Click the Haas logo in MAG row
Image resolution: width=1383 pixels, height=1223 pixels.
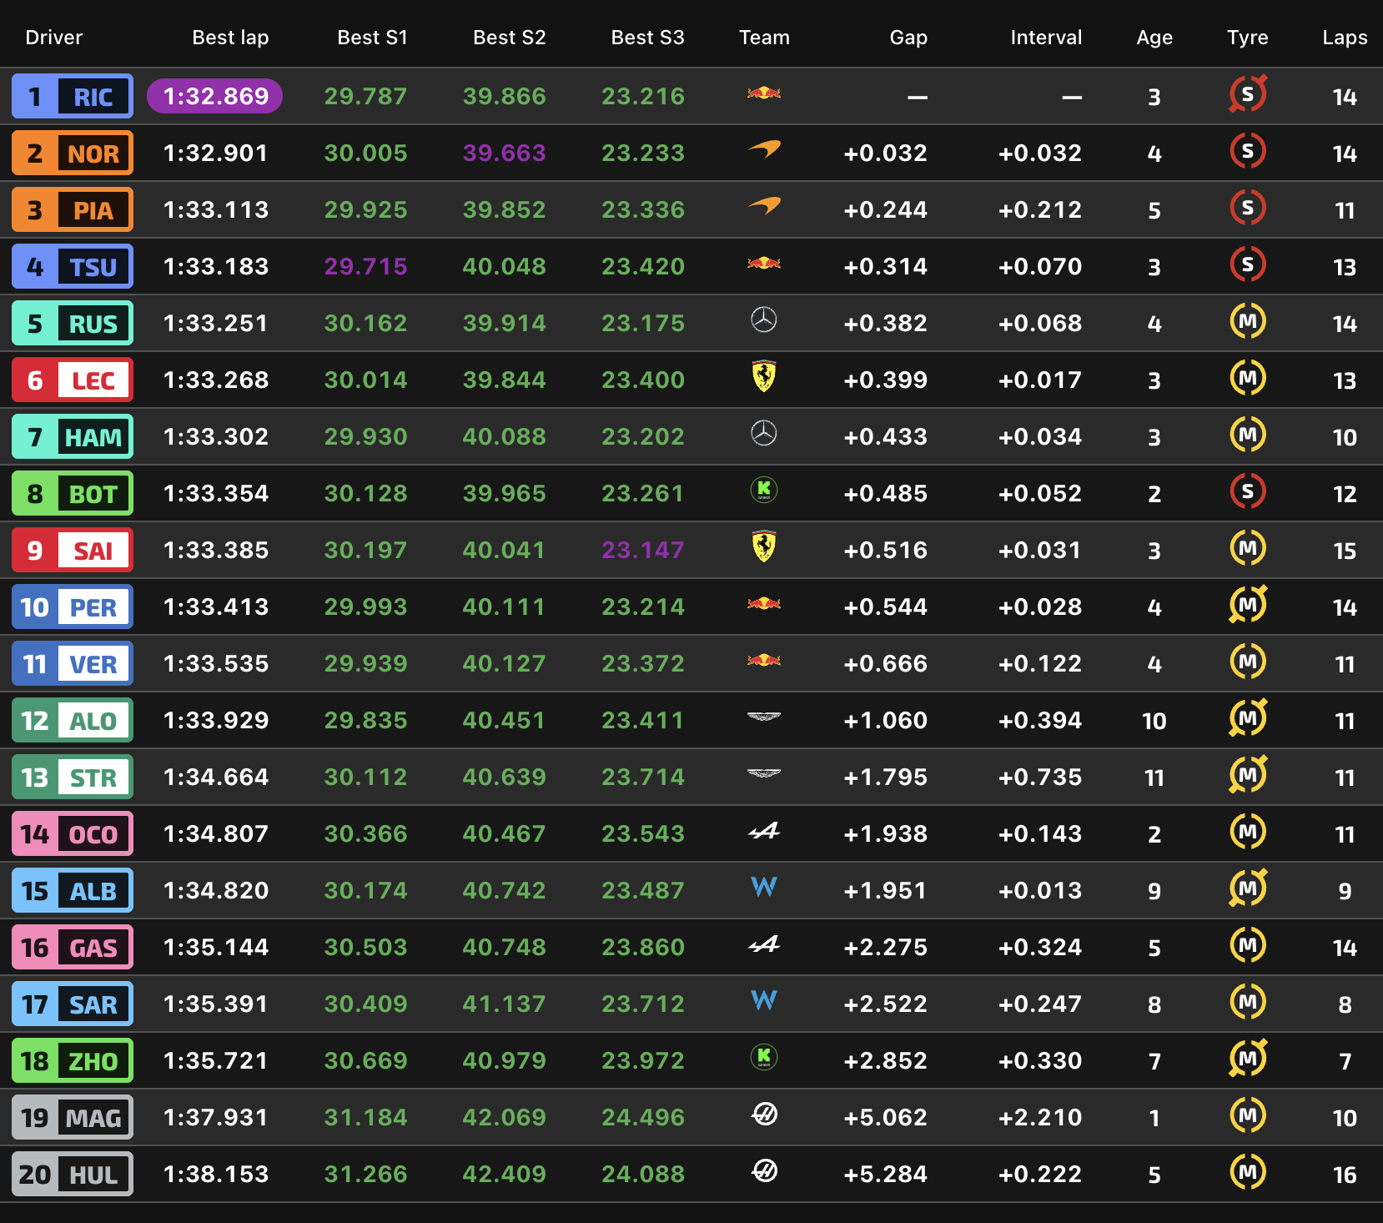(763, 1114)
